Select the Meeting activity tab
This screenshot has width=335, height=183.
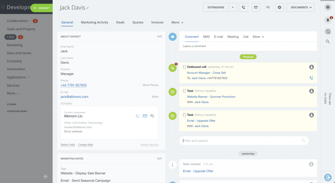[233, 37]
